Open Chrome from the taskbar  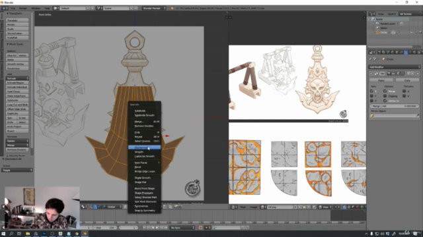[x=77, y=234]
